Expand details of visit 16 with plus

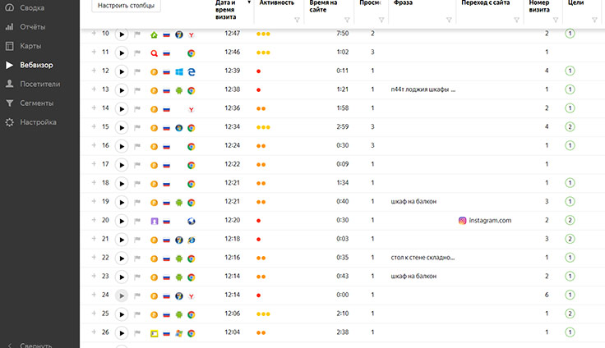(x=94, y=146)
